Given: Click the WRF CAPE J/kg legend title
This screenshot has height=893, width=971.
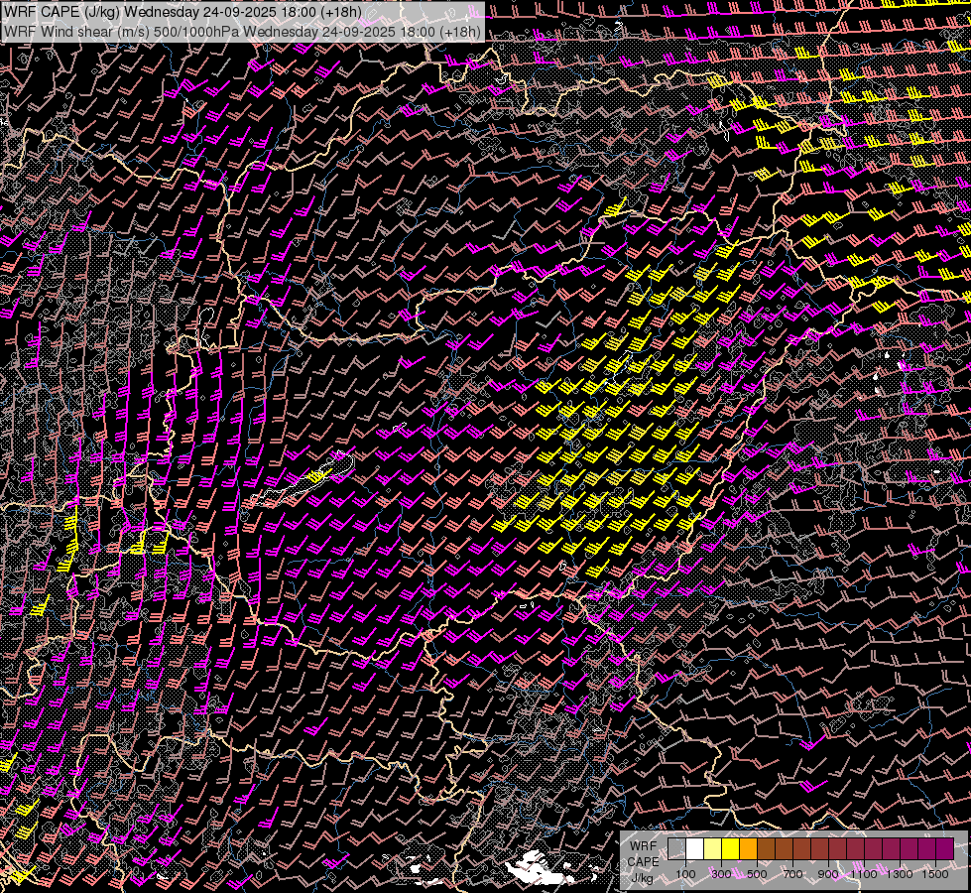Looking at the screenshot, I should [x=643, y=861].
